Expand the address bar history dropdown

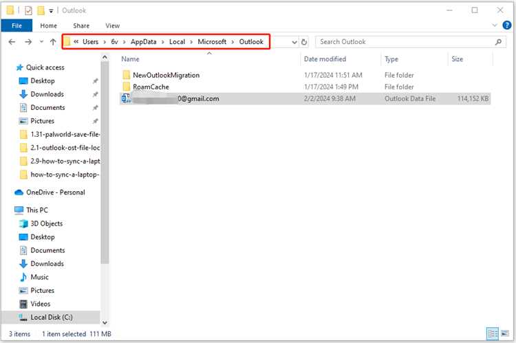coord(294,42)
